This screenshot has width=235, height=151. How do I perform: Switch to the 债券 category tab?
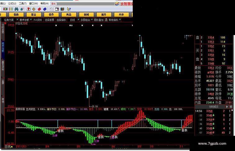51,15
